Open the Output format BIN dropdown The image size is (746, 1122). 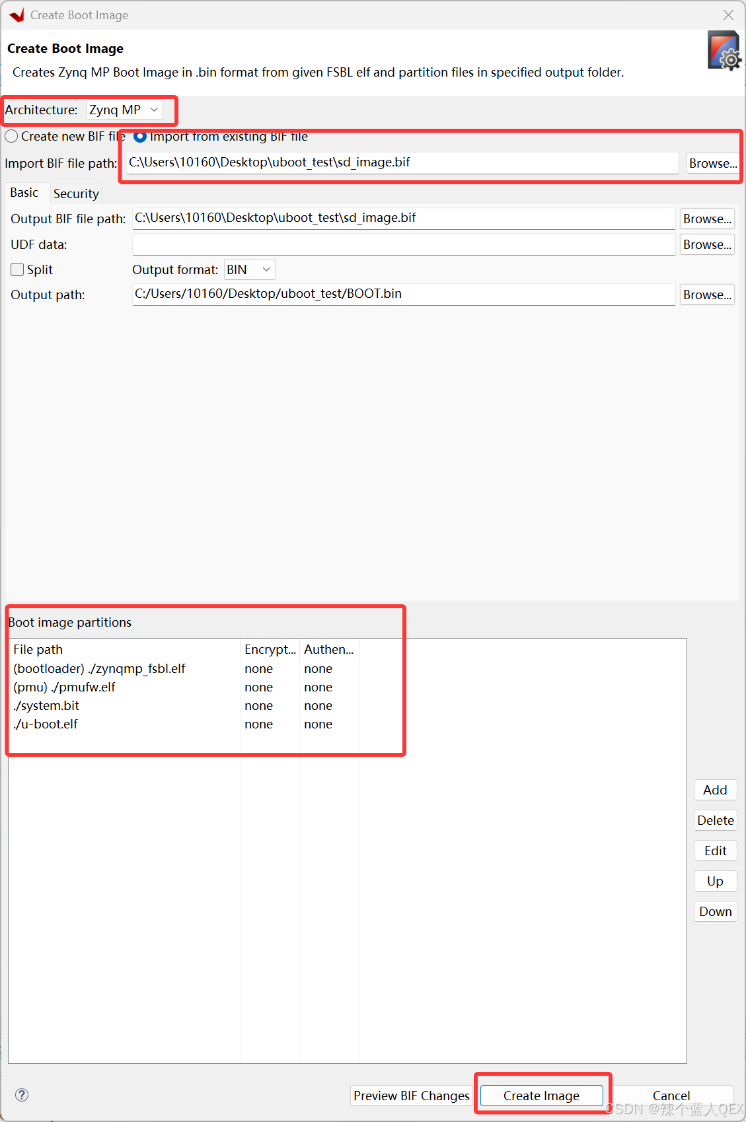249,269
